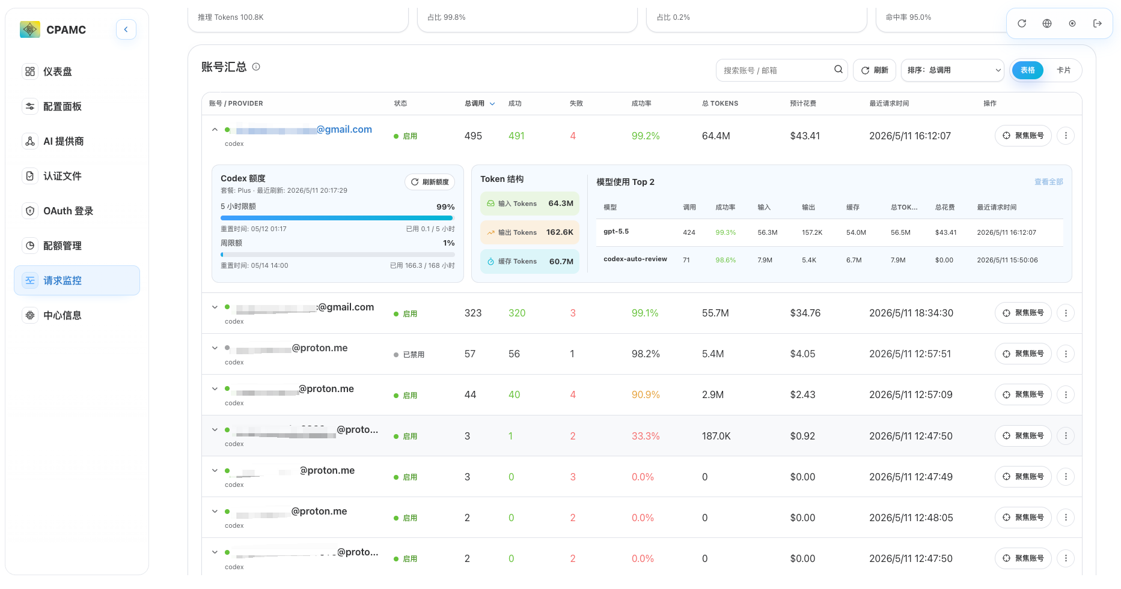Screen dimensions: 1121x589
Task: Click the theme circle icon in top toolbar
Action: point(1072,23)
